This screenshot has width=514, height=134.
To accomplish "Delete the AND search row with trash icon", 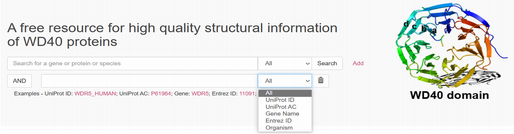I will coord(320,81).
